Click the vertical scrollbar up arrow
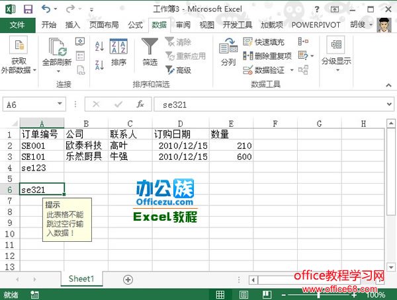Image resolution: width=397 pixels, height=300 pixels. [390, 124]
